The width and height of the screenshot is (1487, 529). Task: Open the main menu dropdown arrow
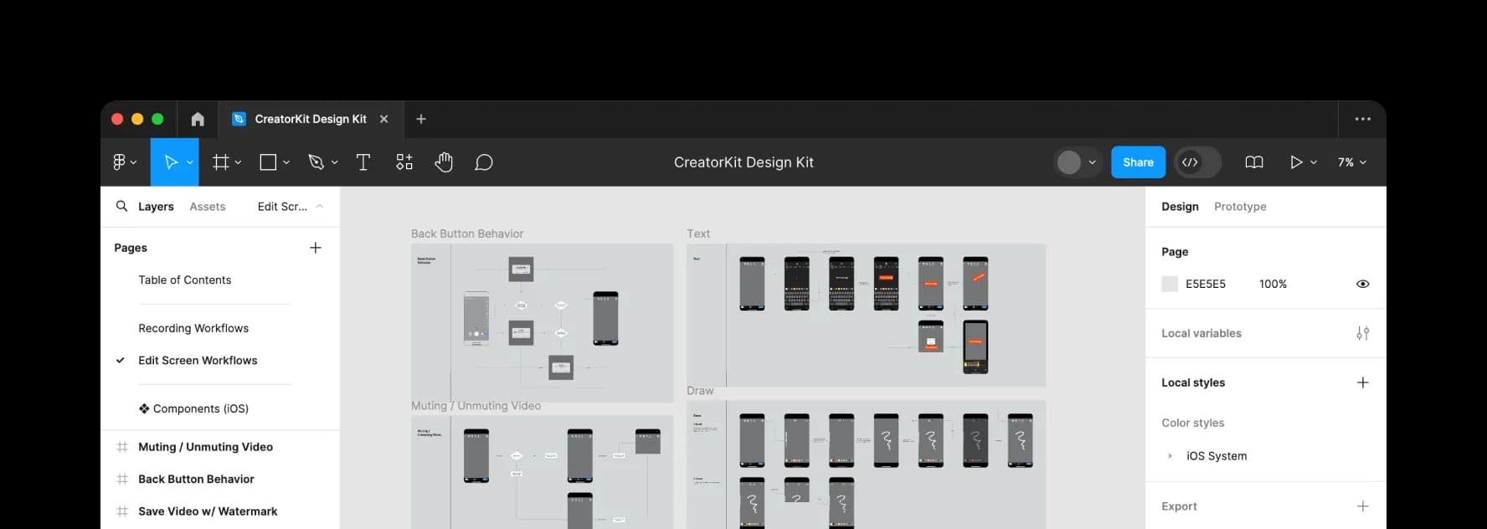[x=133, y=162]
